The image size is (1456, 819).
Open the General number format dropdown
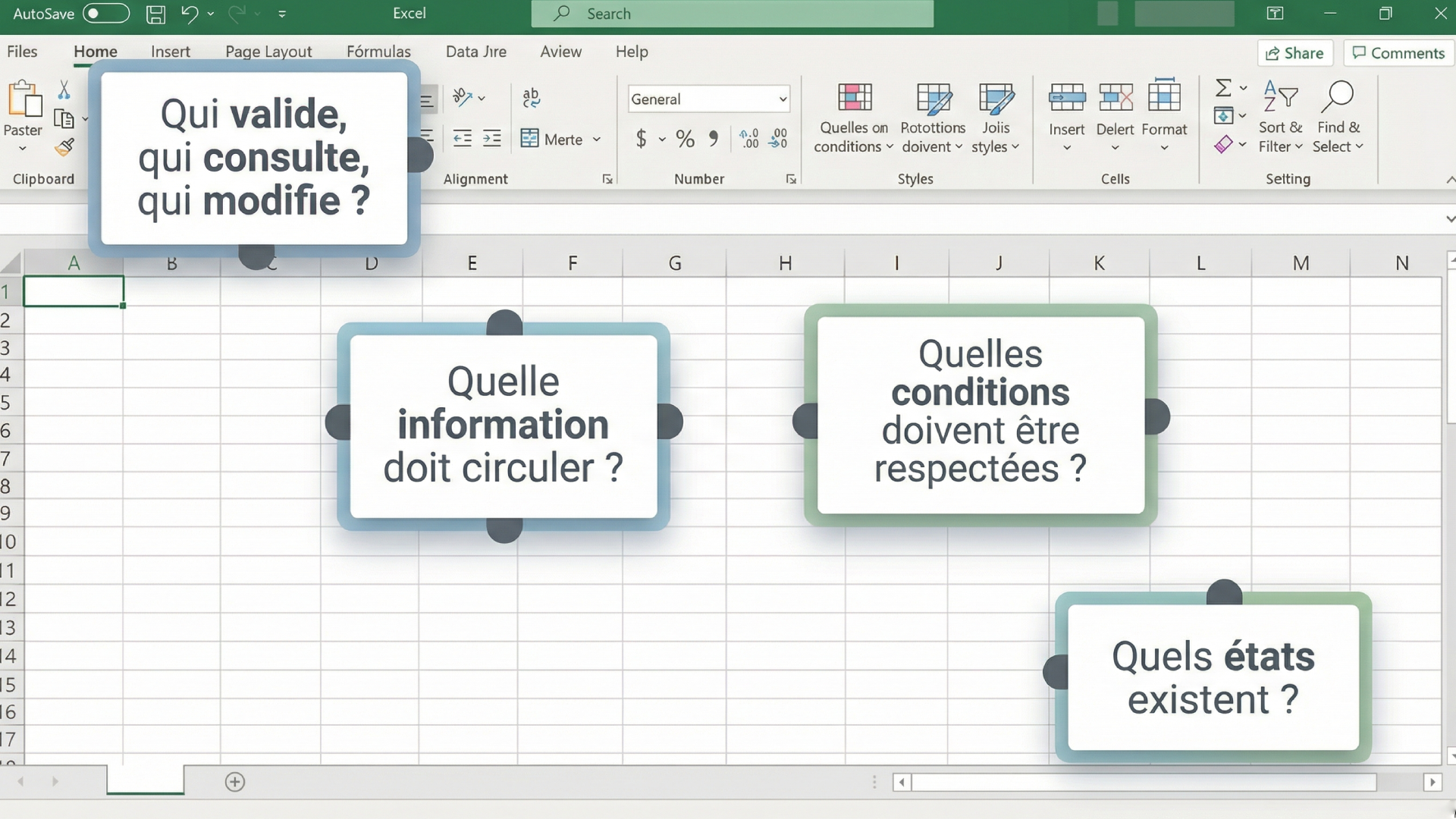783,99
